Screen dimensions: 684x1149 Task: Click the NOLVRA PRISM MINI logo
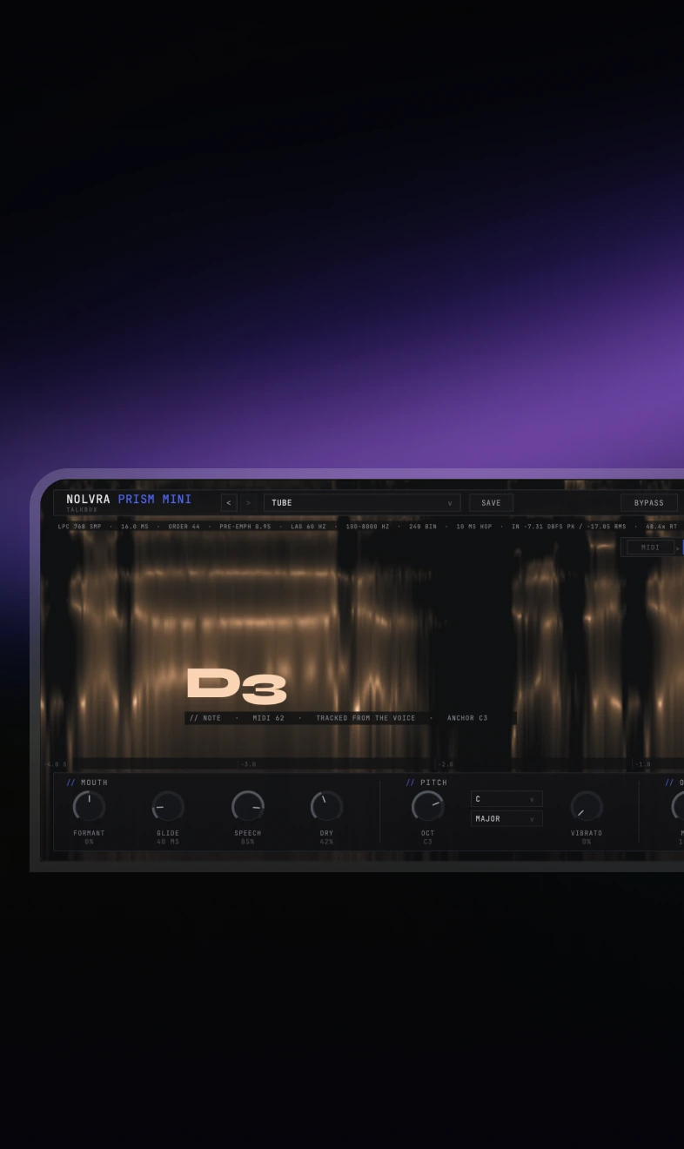coord(129,500)
